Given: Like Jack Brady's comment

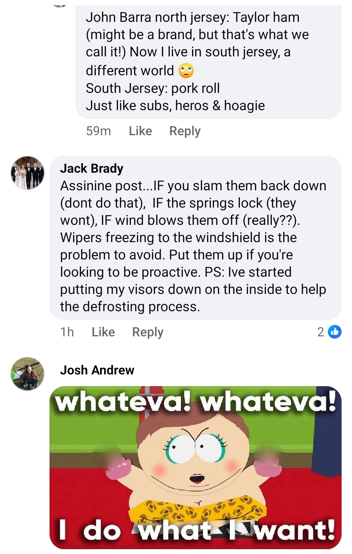Looking at the screenshot, I should pos(103,332).
